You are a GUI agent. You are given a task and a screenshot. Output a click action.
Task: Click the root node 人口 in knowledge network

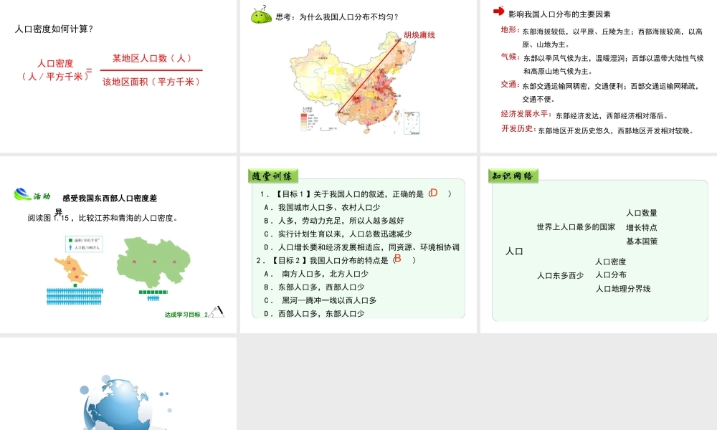click(x=514, y=251)
